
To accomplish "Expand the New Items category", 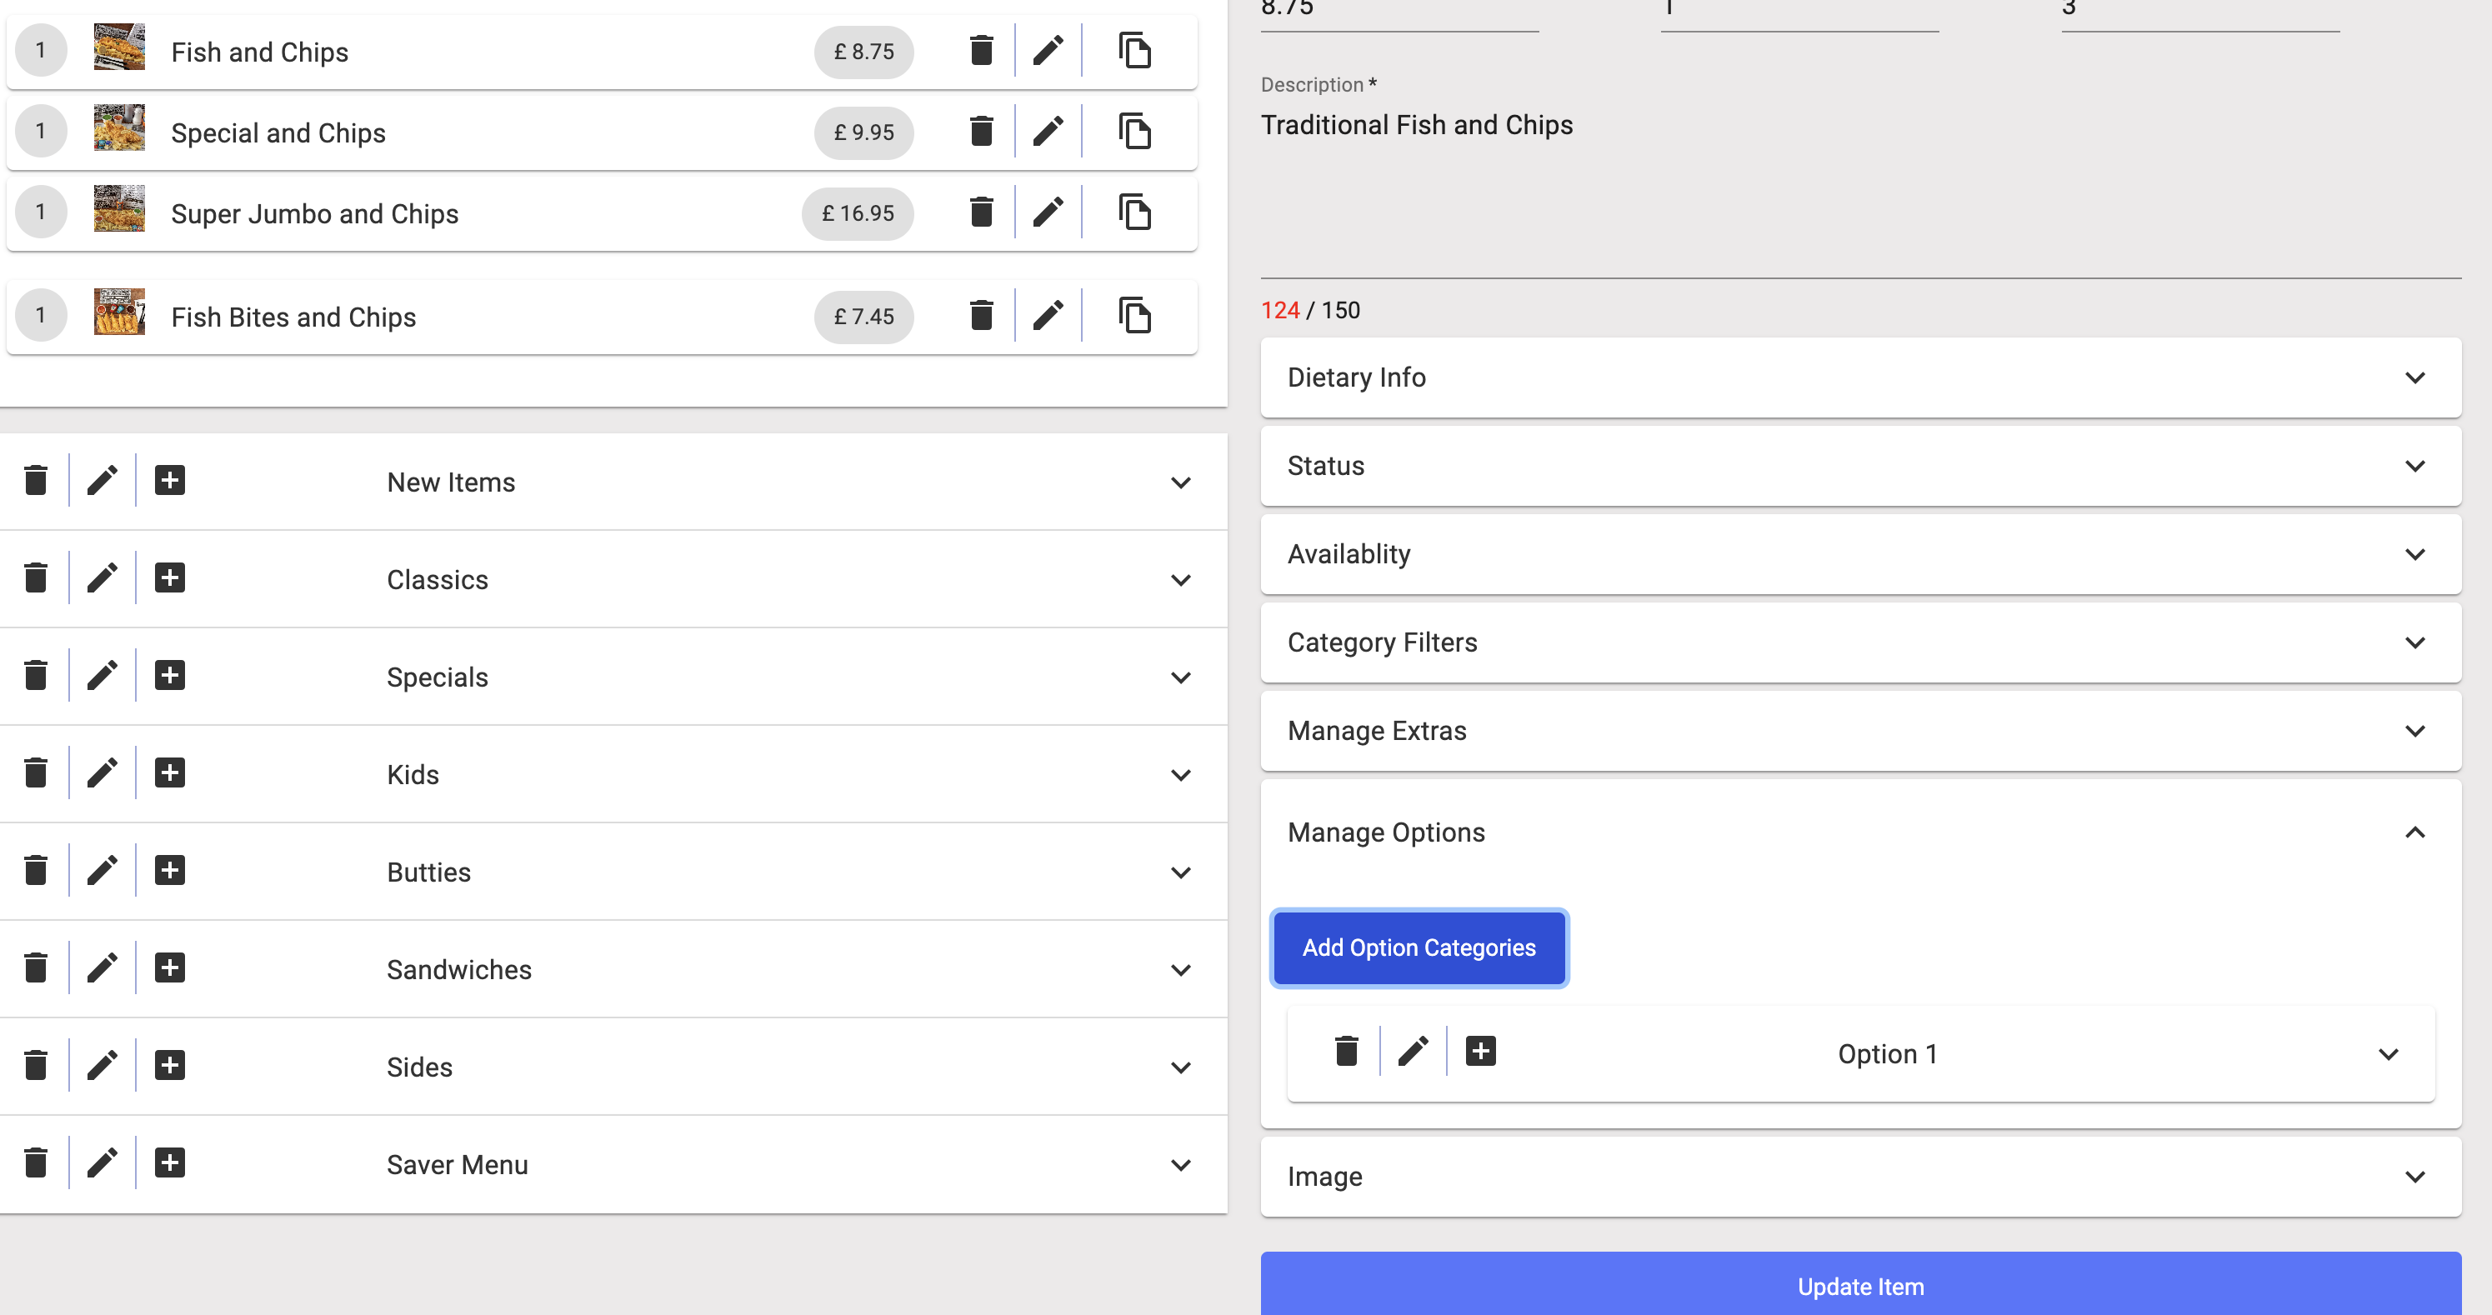I will pyautogui.click(x=1180, y=482).
